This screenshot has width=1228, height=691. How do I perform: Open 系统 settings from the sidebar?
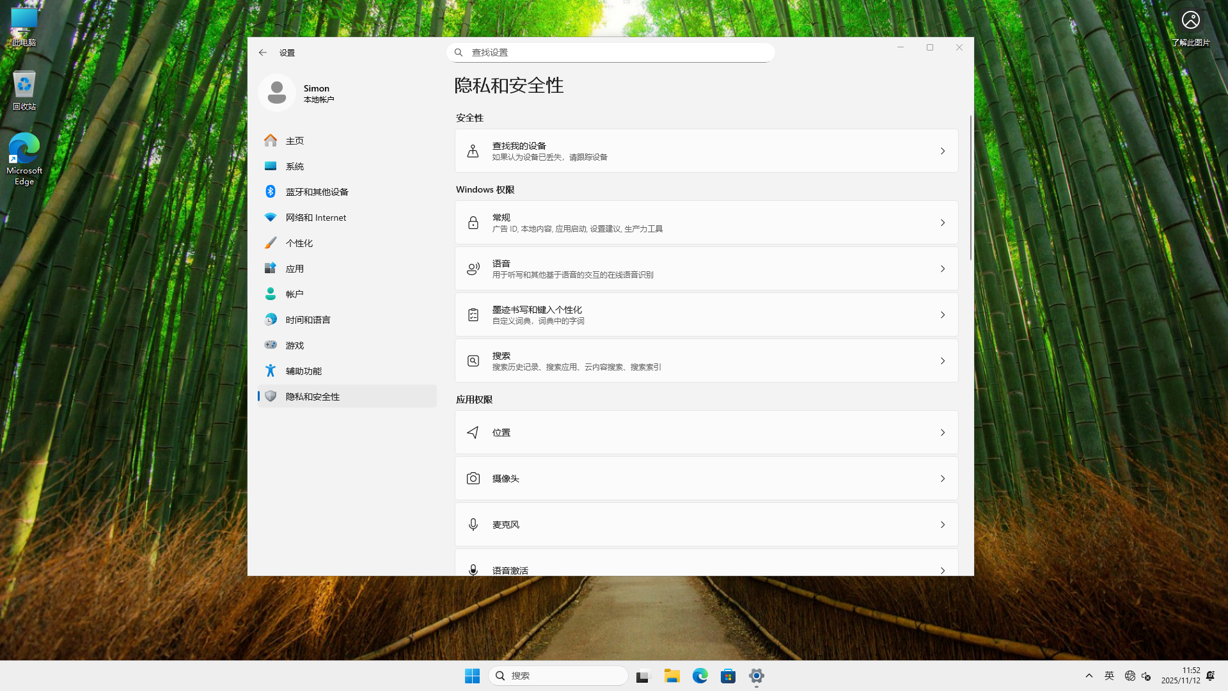(295, 166)
